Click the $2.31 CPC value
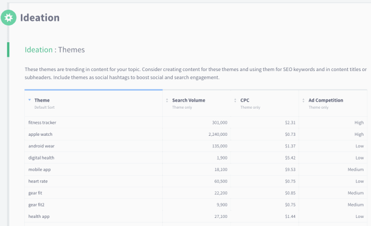Screen dimensions: 371x226 (x=290, y=123)
